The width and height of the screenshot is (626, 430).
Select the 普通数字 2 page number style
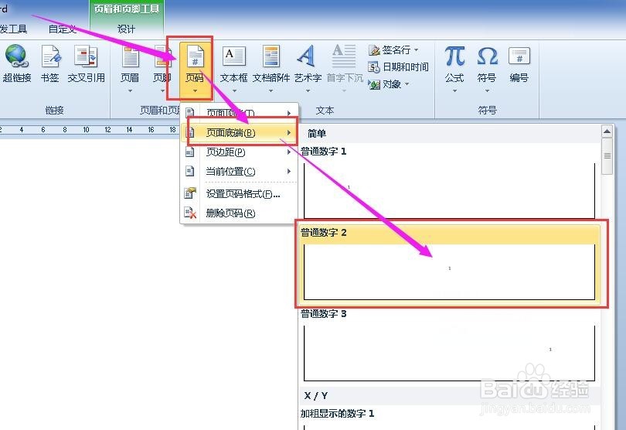[x=449, y=264]
